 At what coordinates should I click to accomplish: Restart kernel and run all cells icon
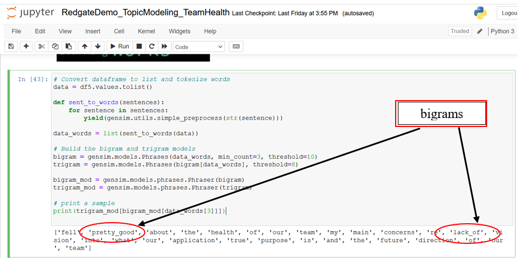tap(164, 46)
